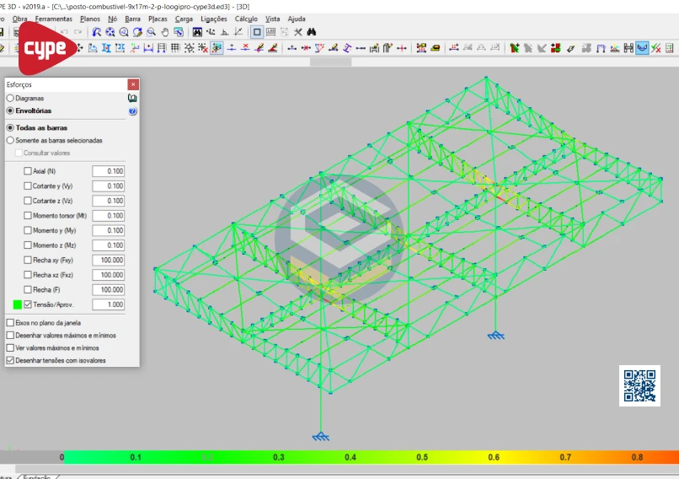Viewport: 679px width, 479px height.
Task: Open the book reference icon in Esforços panel
Action: (133, 99)
